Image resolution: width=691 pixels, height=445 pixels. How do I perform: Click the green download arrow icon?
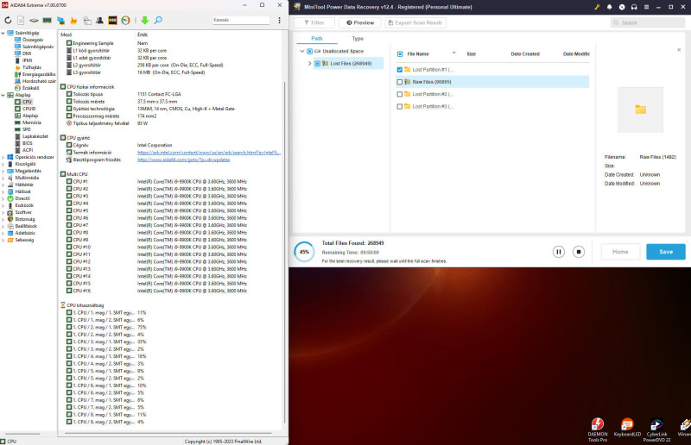pyautogui.click(x=144, y=20)
